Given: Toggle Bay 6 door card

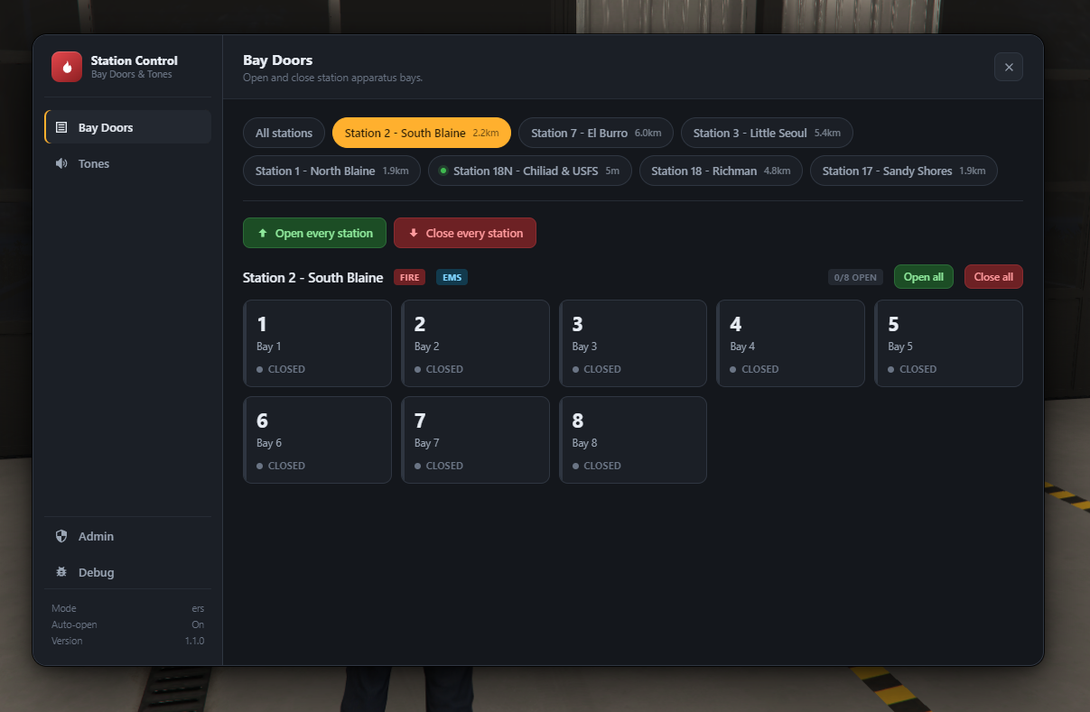Looking at the screenshot, I should [x=317, y=439].
